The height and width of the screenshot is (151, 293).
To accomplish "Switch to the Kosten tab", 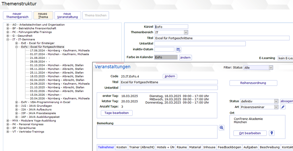I will 121,147.
